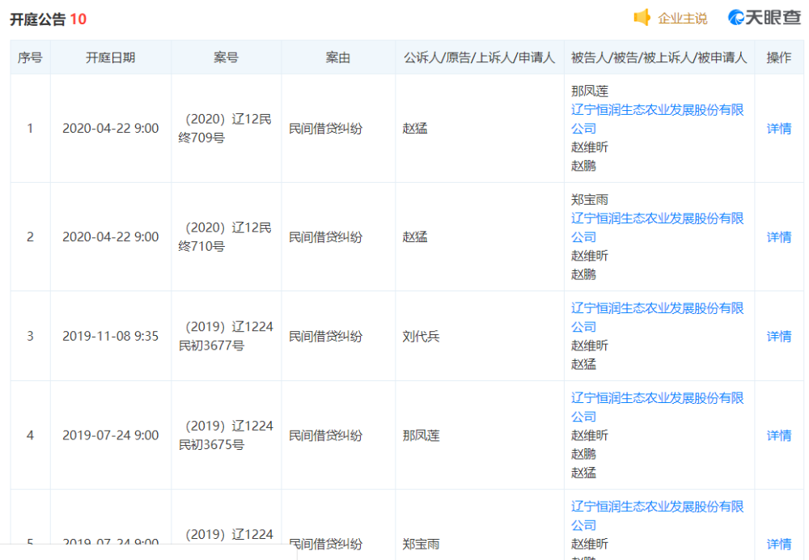Image resolution: width=809 pixels, height=560 pixels.
Task: Select case number (2020)辽12民终710号
Action: tap(226, 237)
